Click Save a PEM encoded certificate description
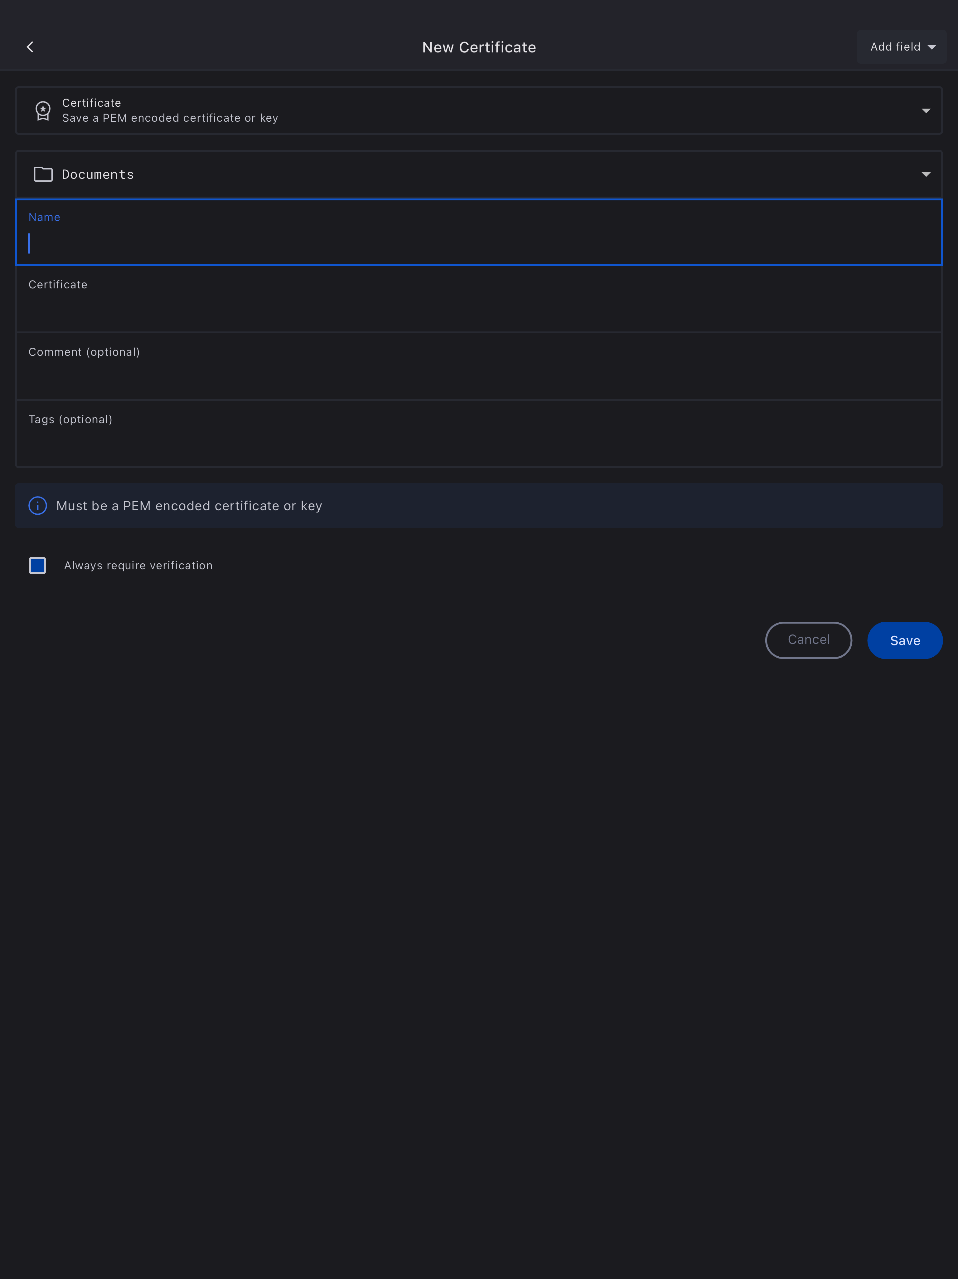 point(170,118)
